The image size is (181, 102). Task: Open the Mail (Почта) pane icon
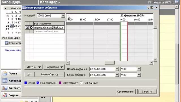pos(5,73)
